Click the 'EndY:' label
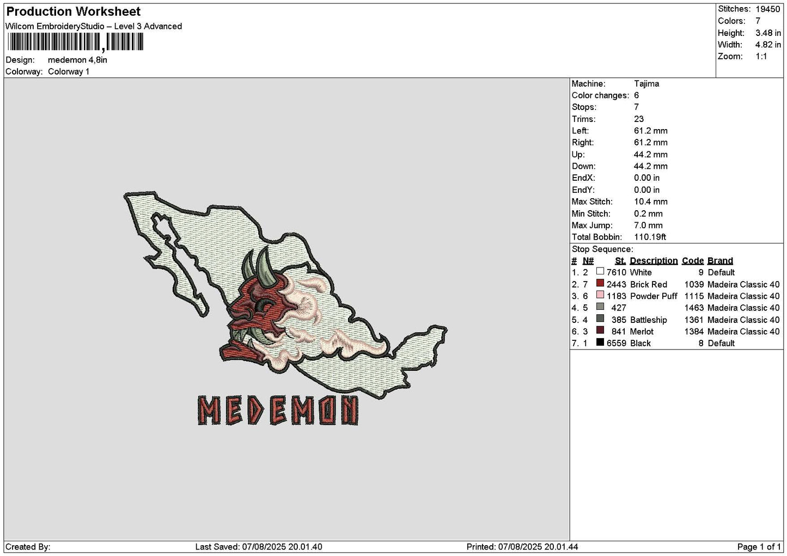 pos(584,190)
